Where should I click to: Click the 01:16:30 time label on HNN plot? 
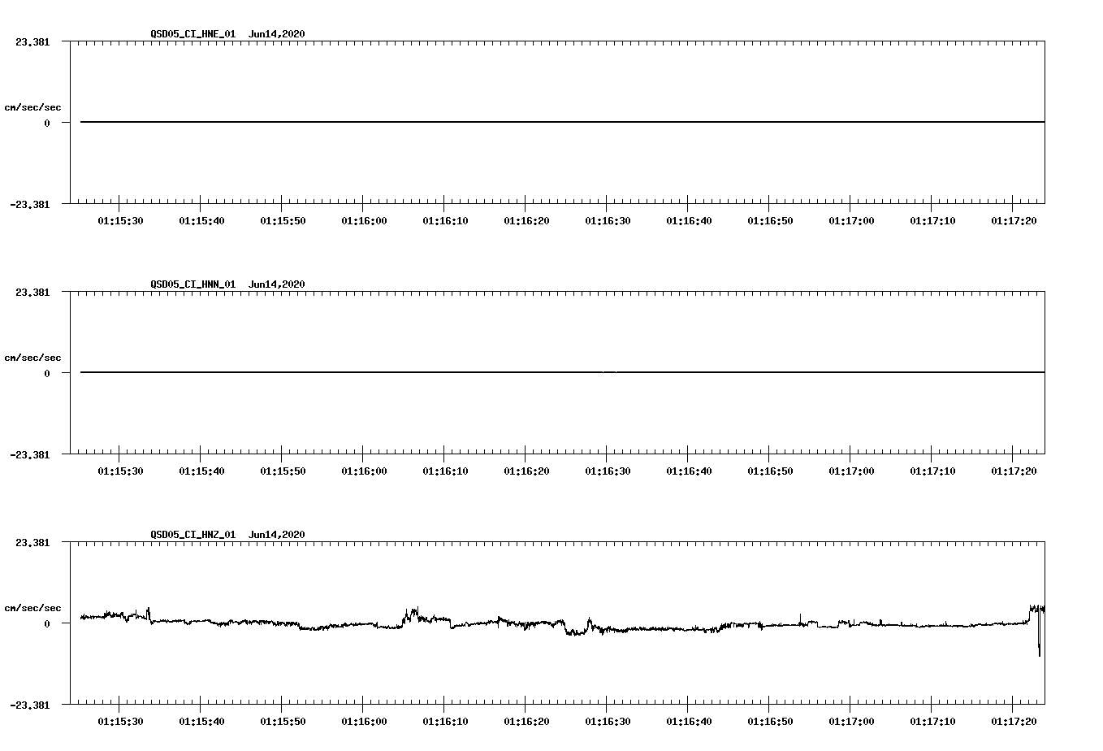[608, 471]
